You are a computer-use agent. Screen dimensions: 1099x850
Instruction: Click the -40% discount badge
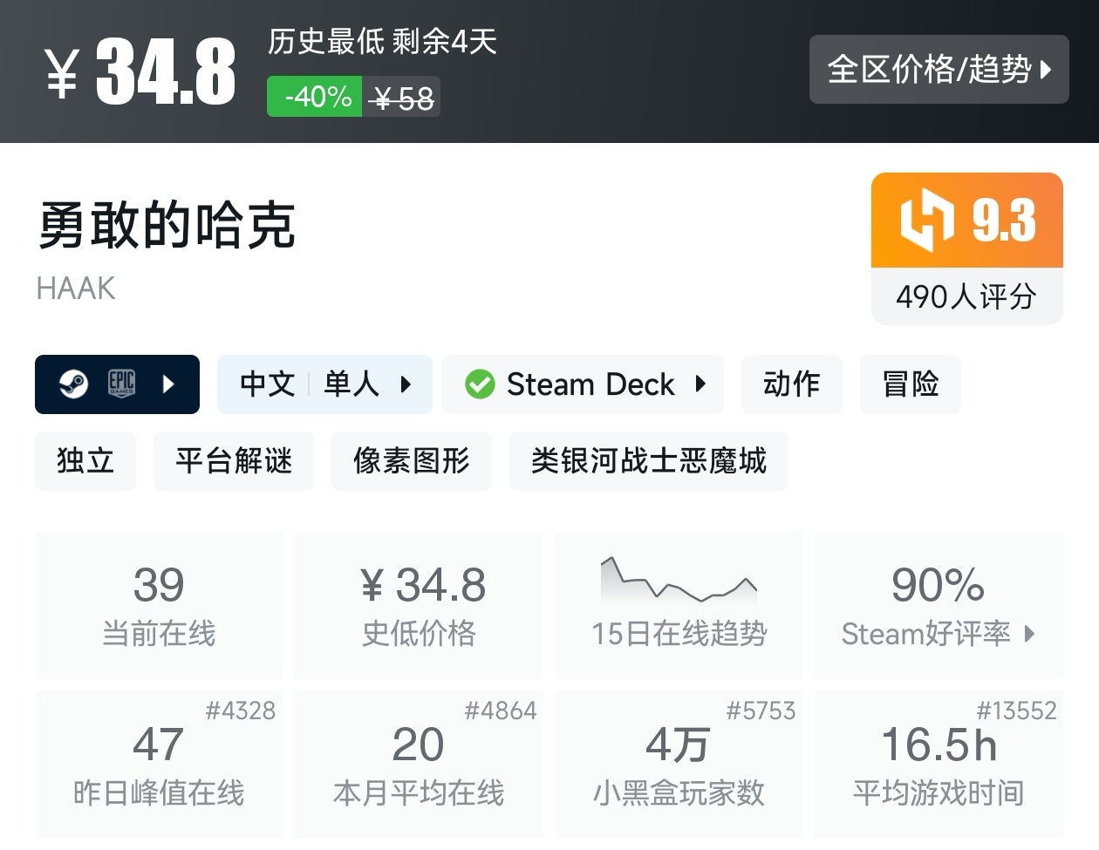(x=315, y=97)
